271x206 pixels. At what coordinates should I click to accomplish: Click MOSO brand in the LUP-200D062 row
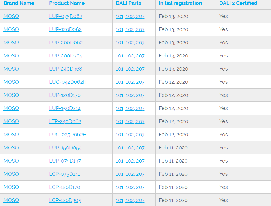[11, 43]
